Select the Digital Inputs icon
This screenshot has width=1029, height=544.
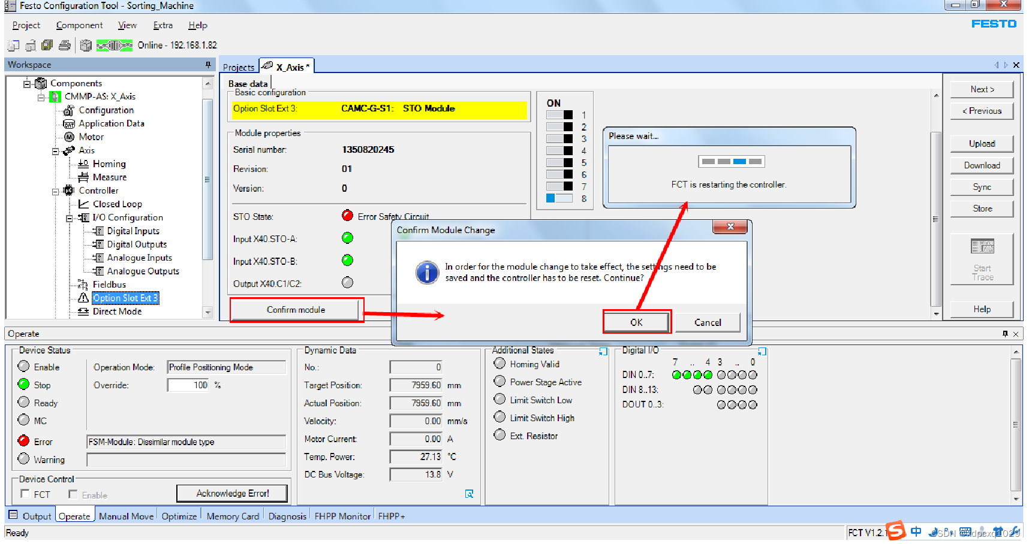click(x=98, y=231)
